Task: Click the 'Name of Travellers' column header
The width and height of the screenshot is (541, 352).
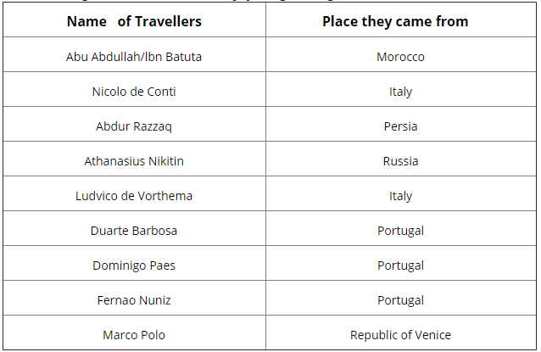Action: pyautogui.click(x=134, y=21)
